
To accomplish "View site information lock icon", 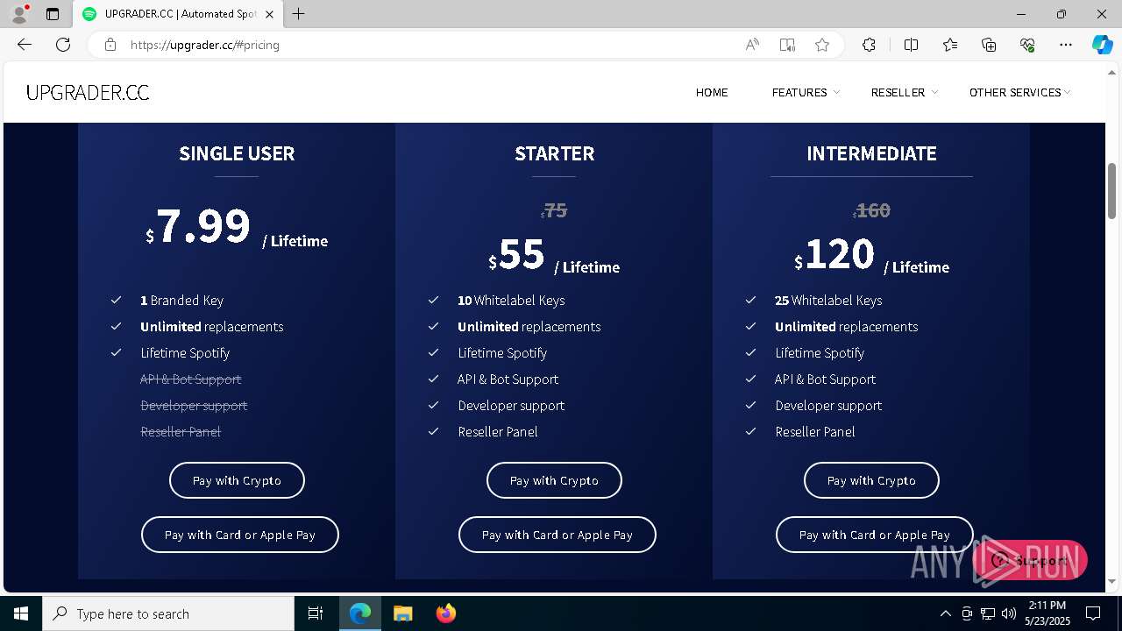I will [x=110, y=45].
